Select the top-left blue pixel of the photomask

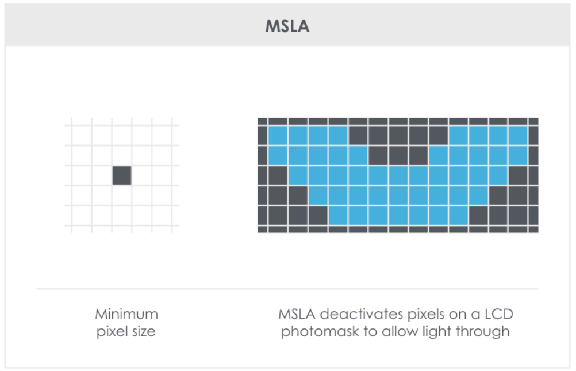point(278,136)
